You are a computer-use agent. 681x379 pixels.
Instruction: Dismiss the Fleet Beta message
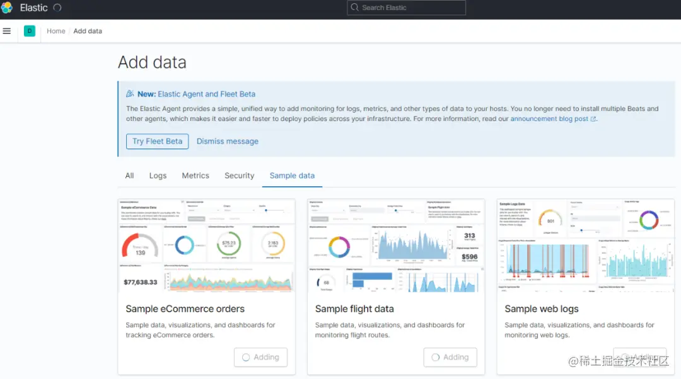click(x=228, y=142)
